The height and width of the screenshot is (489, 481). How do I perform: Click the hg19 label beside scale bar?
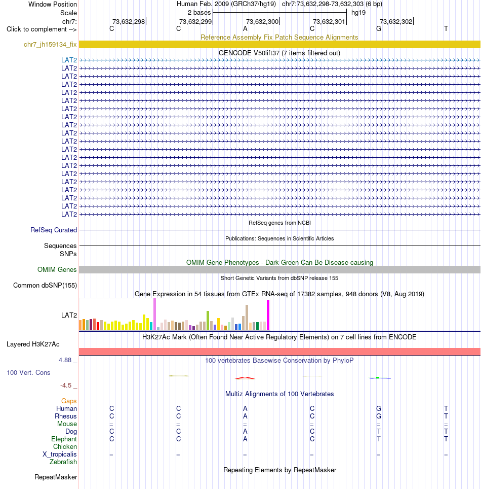pyautogui.click(x=358, y=13)
